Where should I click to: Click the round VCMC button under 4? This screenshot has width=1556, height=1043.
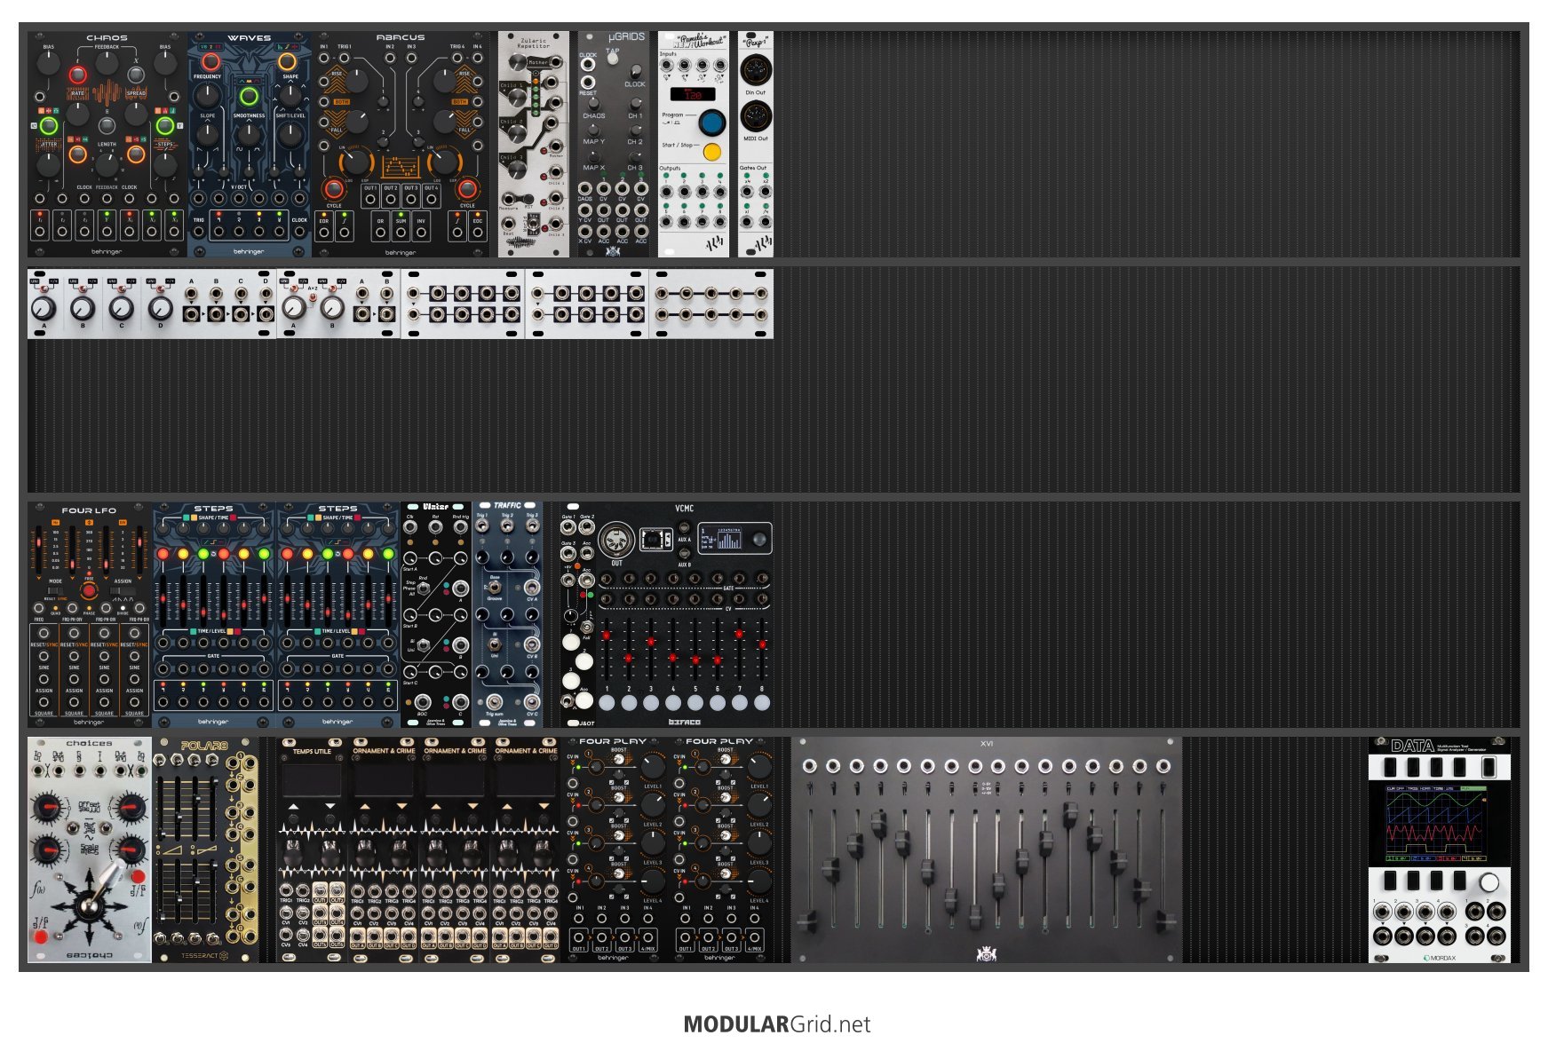click(673, 703)
